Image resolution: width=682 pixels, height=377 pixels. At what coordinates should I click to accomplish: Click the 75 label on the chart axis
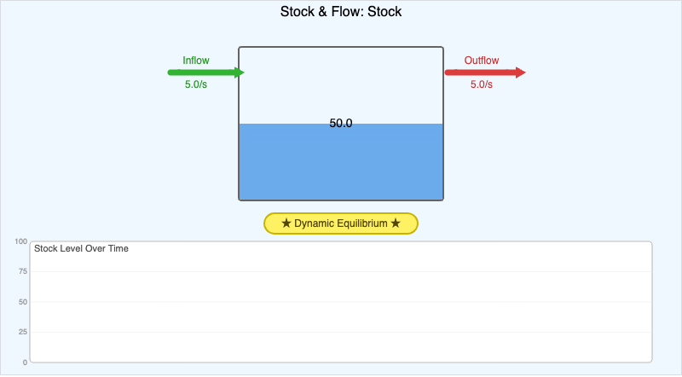[x=22, y=271]
